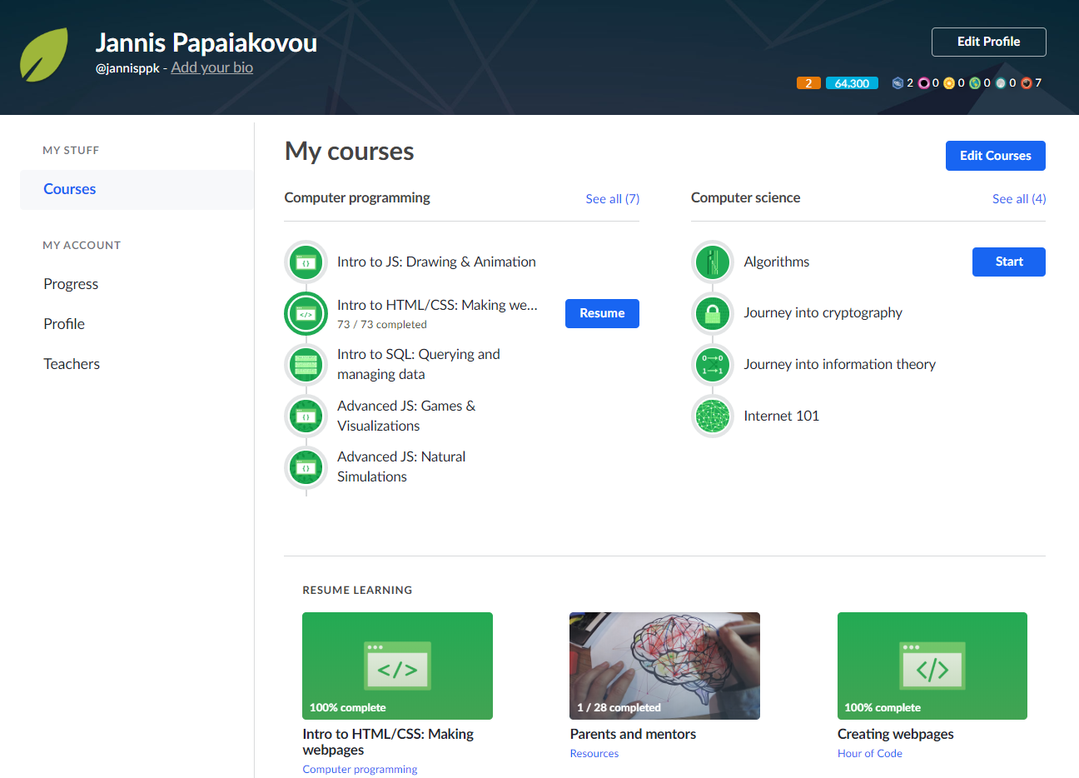The image size is (1079, 778).
Task: Click the blue 64,300 energy points badge
Action: (x=852, y=83)
